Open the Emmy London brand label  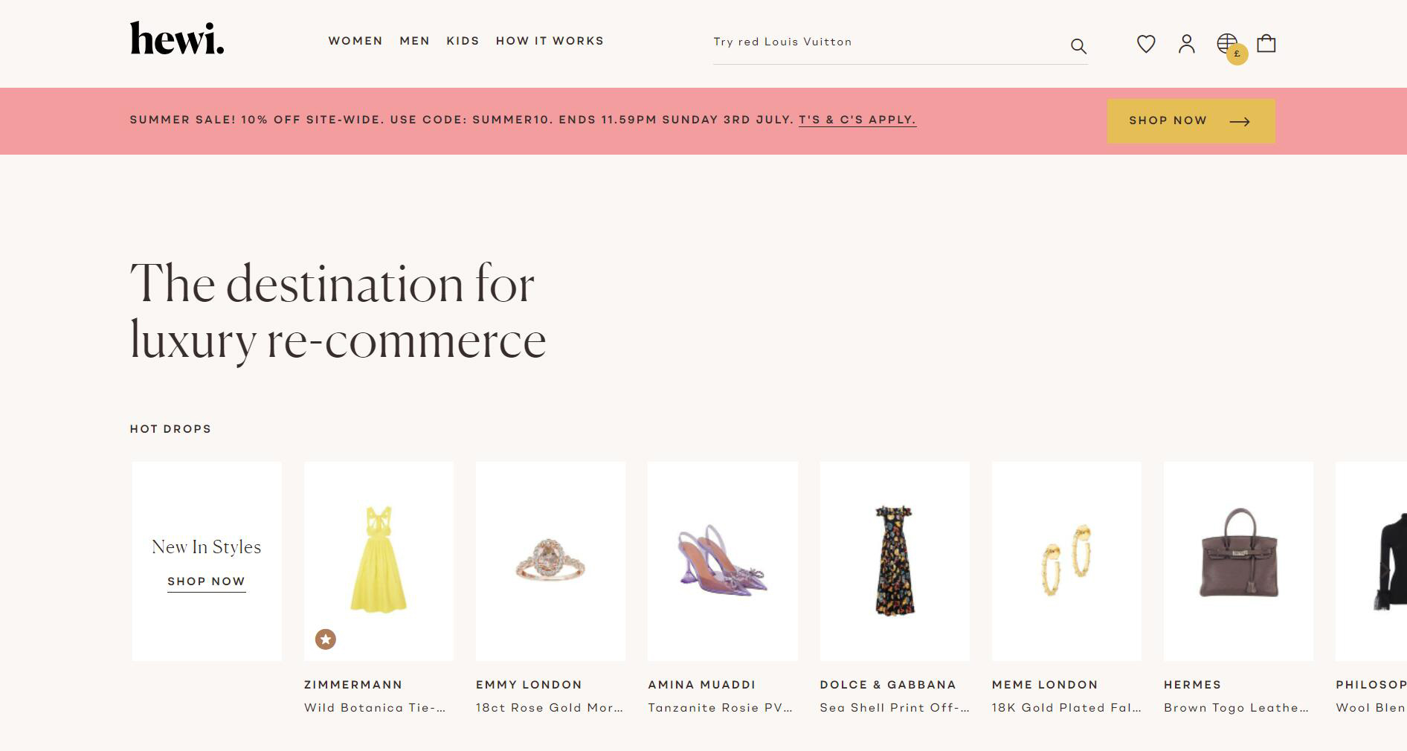pos(529,685)
